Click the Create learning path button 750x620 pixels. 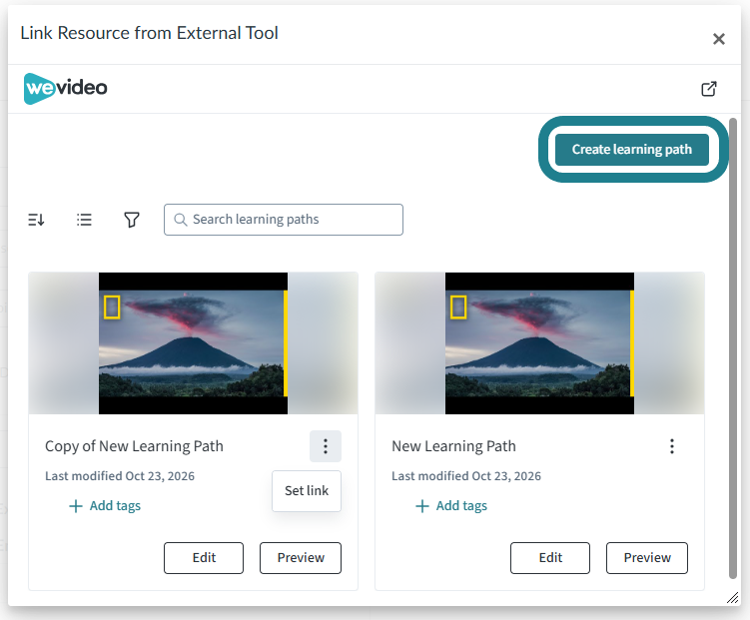[632, 150]
